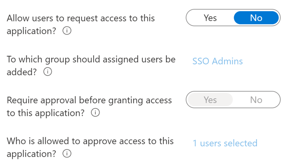Open info tooltip for assigned users group
294x167 pixels.
[47, 72]
